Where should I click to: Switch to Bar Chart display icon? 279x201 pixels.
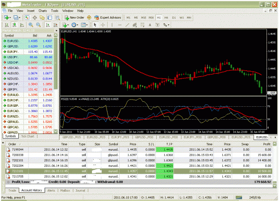[x=7, y=25]
